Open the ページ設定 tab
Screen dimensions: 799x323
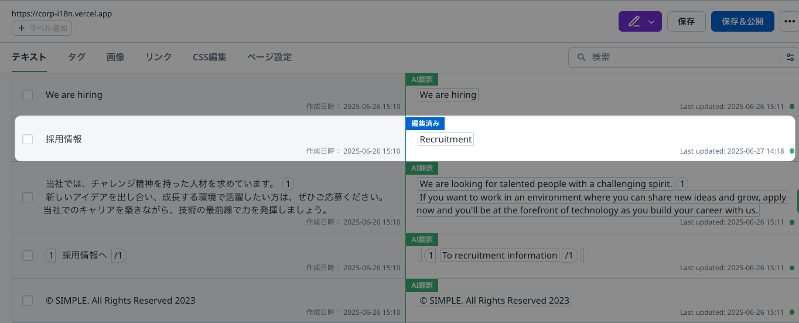[x=269, y=57]
